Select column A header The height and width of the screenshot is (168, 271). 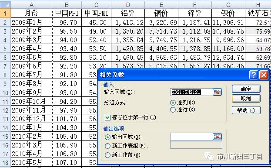[31, 5]
